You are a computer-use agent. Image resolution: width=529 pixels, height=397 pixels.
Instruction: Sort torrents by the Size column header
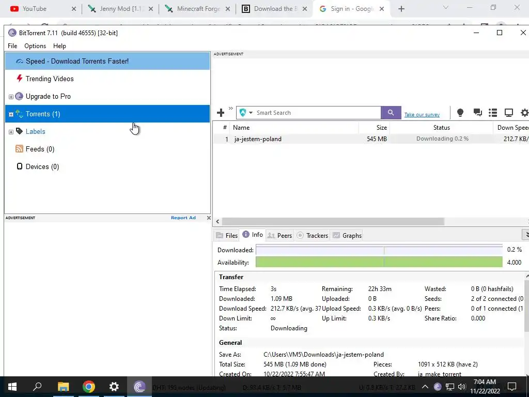[x=374, y=128]
